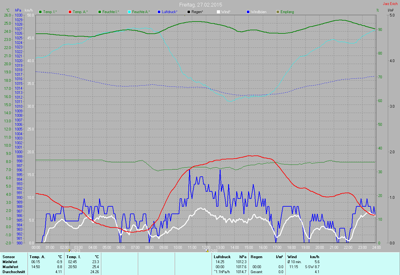This screenshot has height=275, width=400.
Task: Click the chart title Freitag, 27.02.2015
Action: point(201,5)
